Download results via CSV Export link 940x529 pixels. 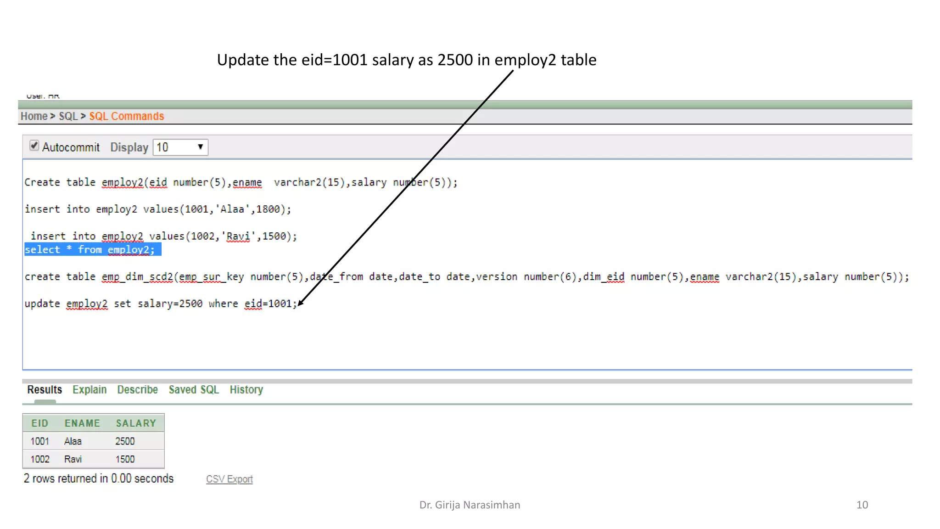tap(229, 479)
